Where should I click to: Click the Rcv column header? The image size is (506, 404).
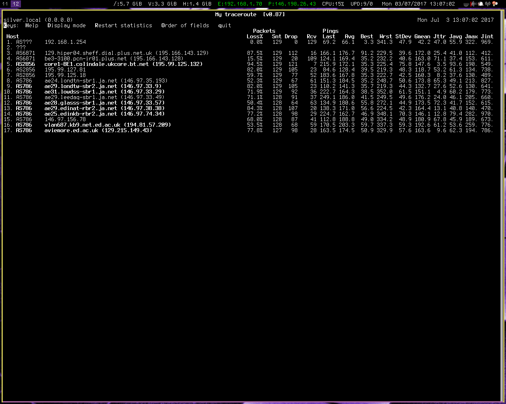[312, 36]
